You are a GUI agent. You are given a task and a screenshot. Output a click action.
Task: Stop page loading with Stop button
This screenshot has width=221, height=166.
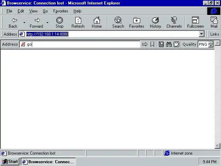pyautogui.click(x=59, y=22)
